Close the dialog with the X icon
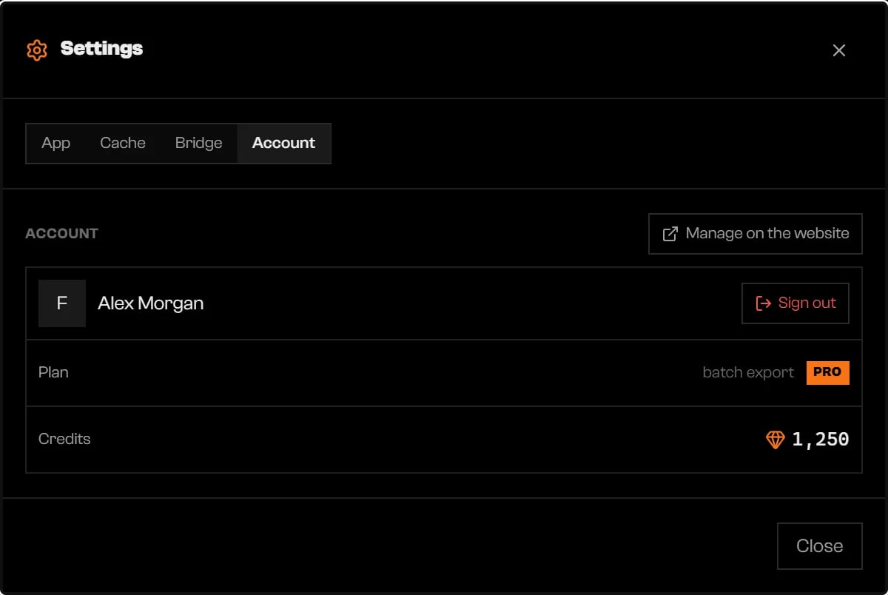This screenshot has width=888, height=595. pyautogui.click(x=838, y=50)
